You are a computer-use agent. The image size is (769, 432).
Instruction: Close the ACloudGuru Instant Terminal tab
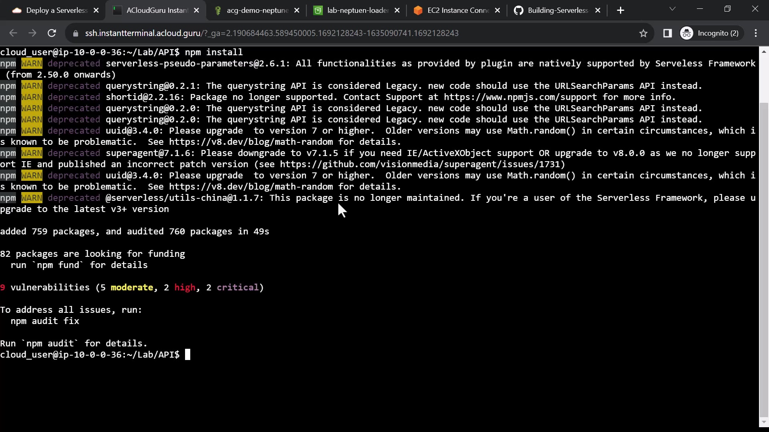click(196, 10)
